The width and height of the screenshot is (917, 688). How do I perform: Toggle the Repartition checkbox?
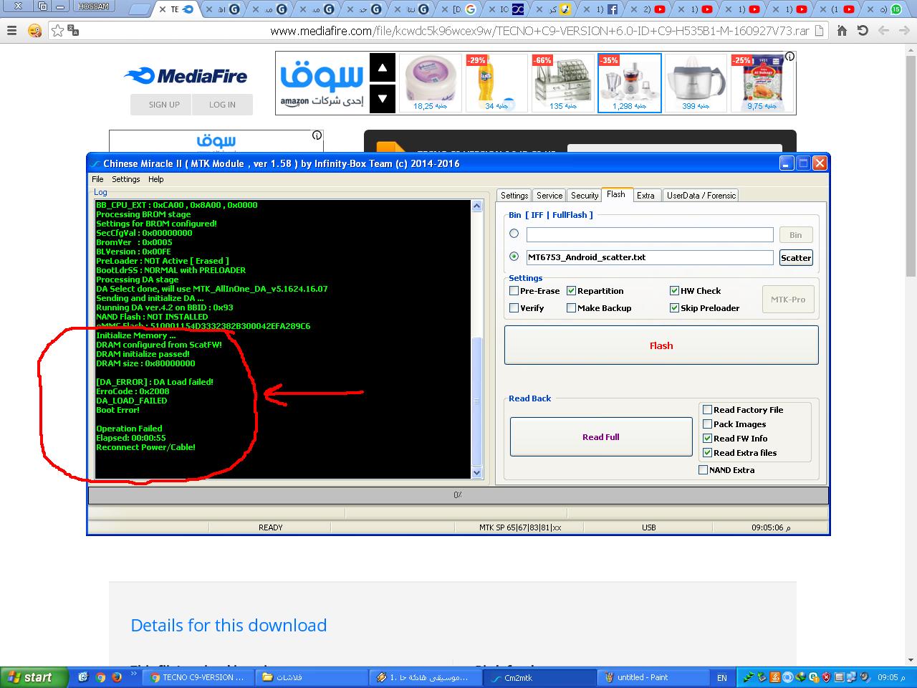[x=571, y=291]
